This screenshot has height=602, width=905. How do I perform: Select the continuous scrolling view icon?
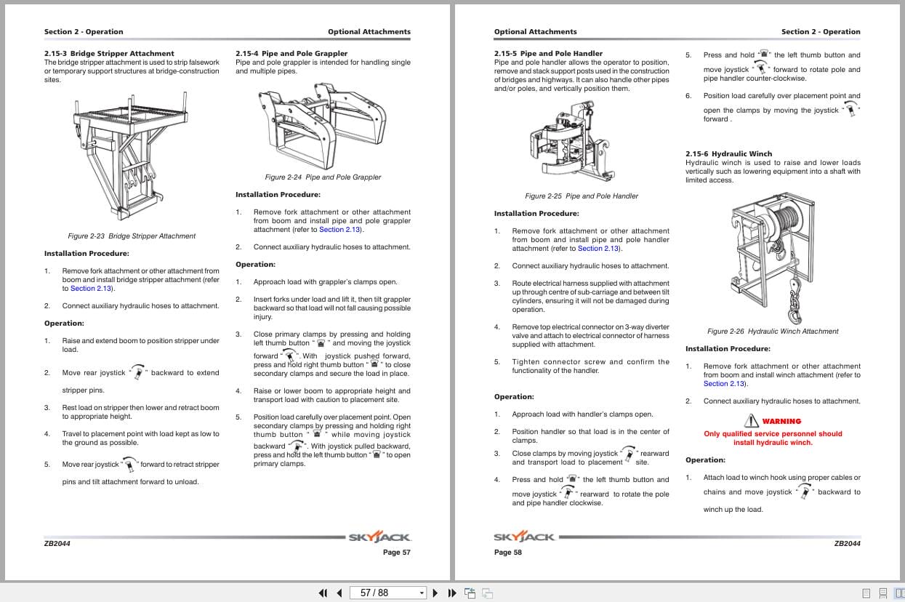(882, 593)
